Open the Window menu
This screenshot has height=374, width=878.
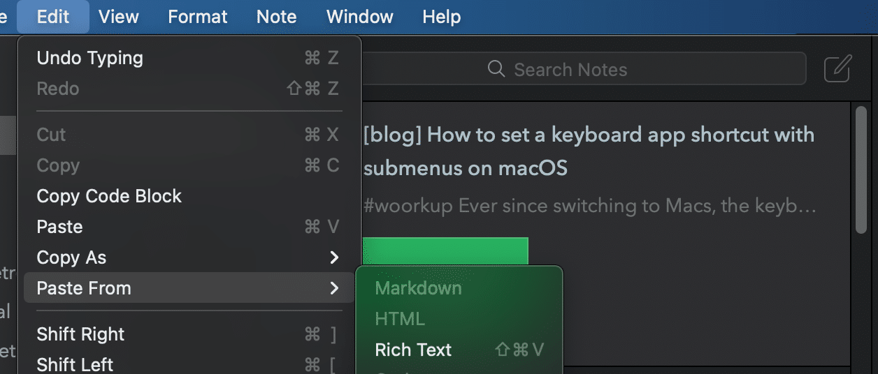[x=360, y=16]
